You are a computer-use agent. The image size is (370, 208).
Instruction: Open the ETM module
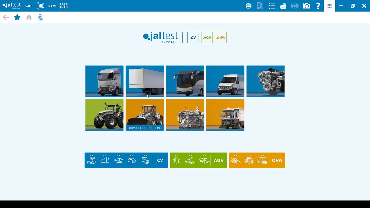52,6
